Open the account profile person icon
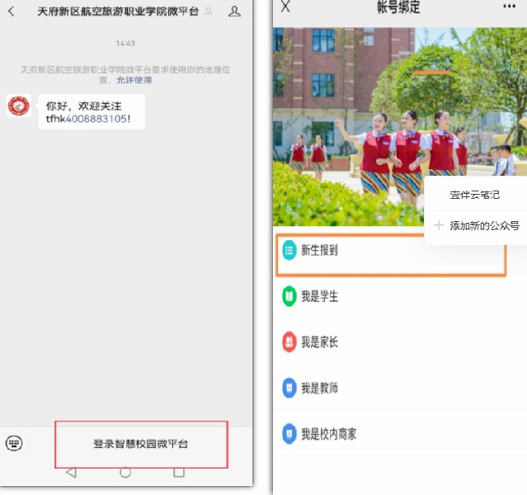The image size is (527, 495). coord(234,12)
